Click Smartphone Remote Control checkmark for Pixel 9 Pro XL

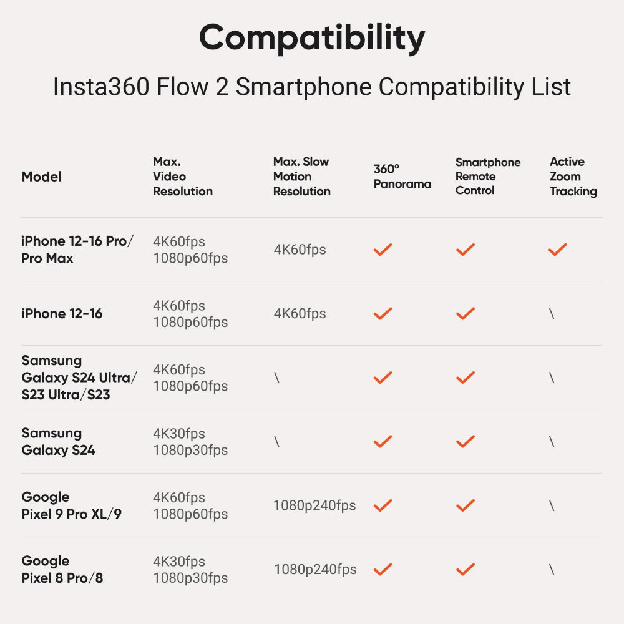click(465, 505)
